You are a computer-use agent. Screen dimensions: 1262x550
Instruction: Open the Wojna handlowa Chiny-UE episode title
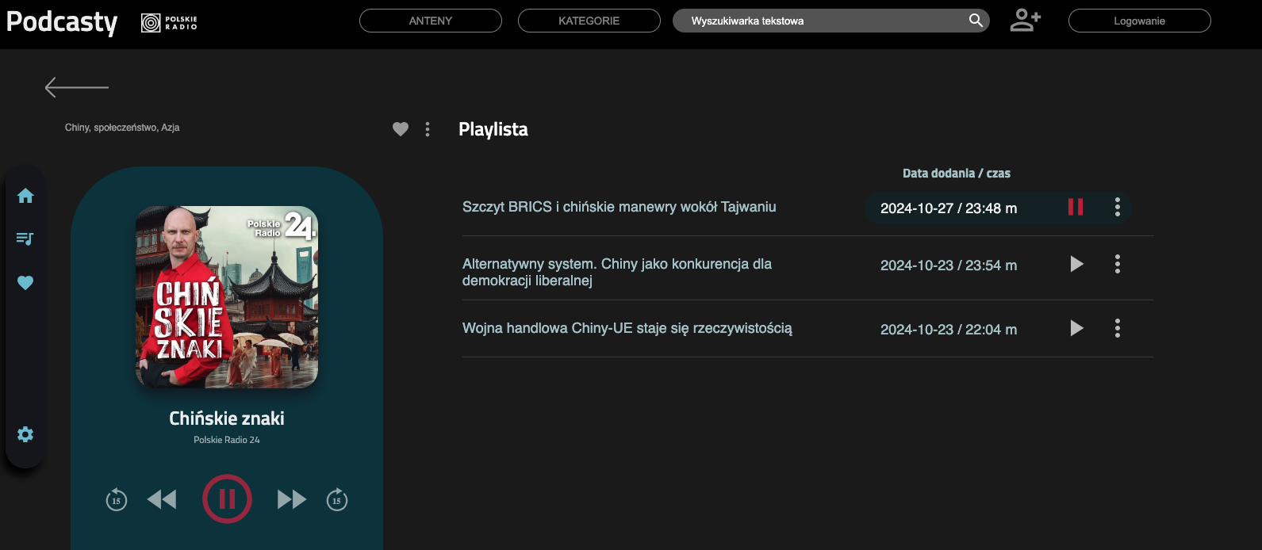click(627, 328)
